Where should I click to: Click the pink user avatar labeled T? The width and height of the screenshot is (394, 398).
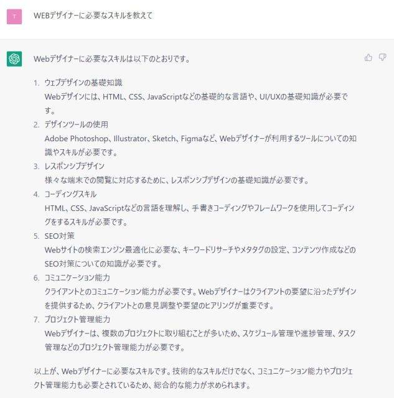14,17
